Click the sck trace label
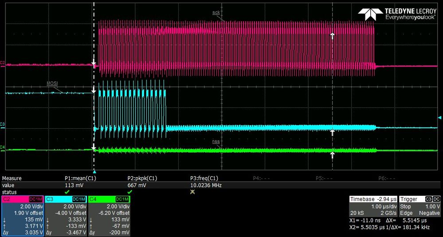 tap(216, 12)
